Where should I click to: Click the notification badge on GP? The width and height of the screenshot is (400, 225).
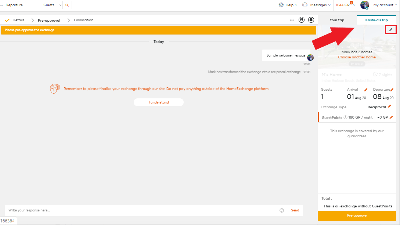(351, 3)
